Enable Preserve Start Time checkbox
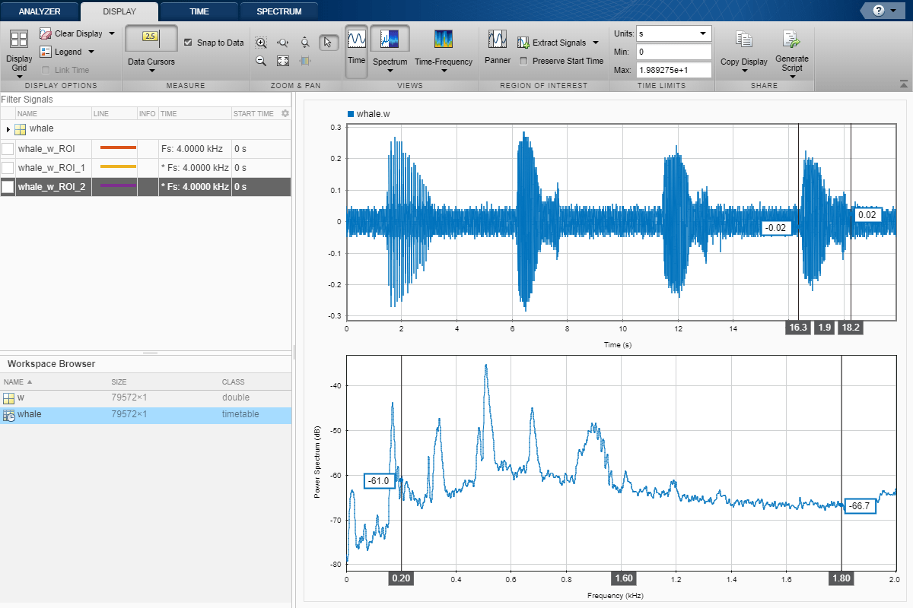 pos(523,61)
